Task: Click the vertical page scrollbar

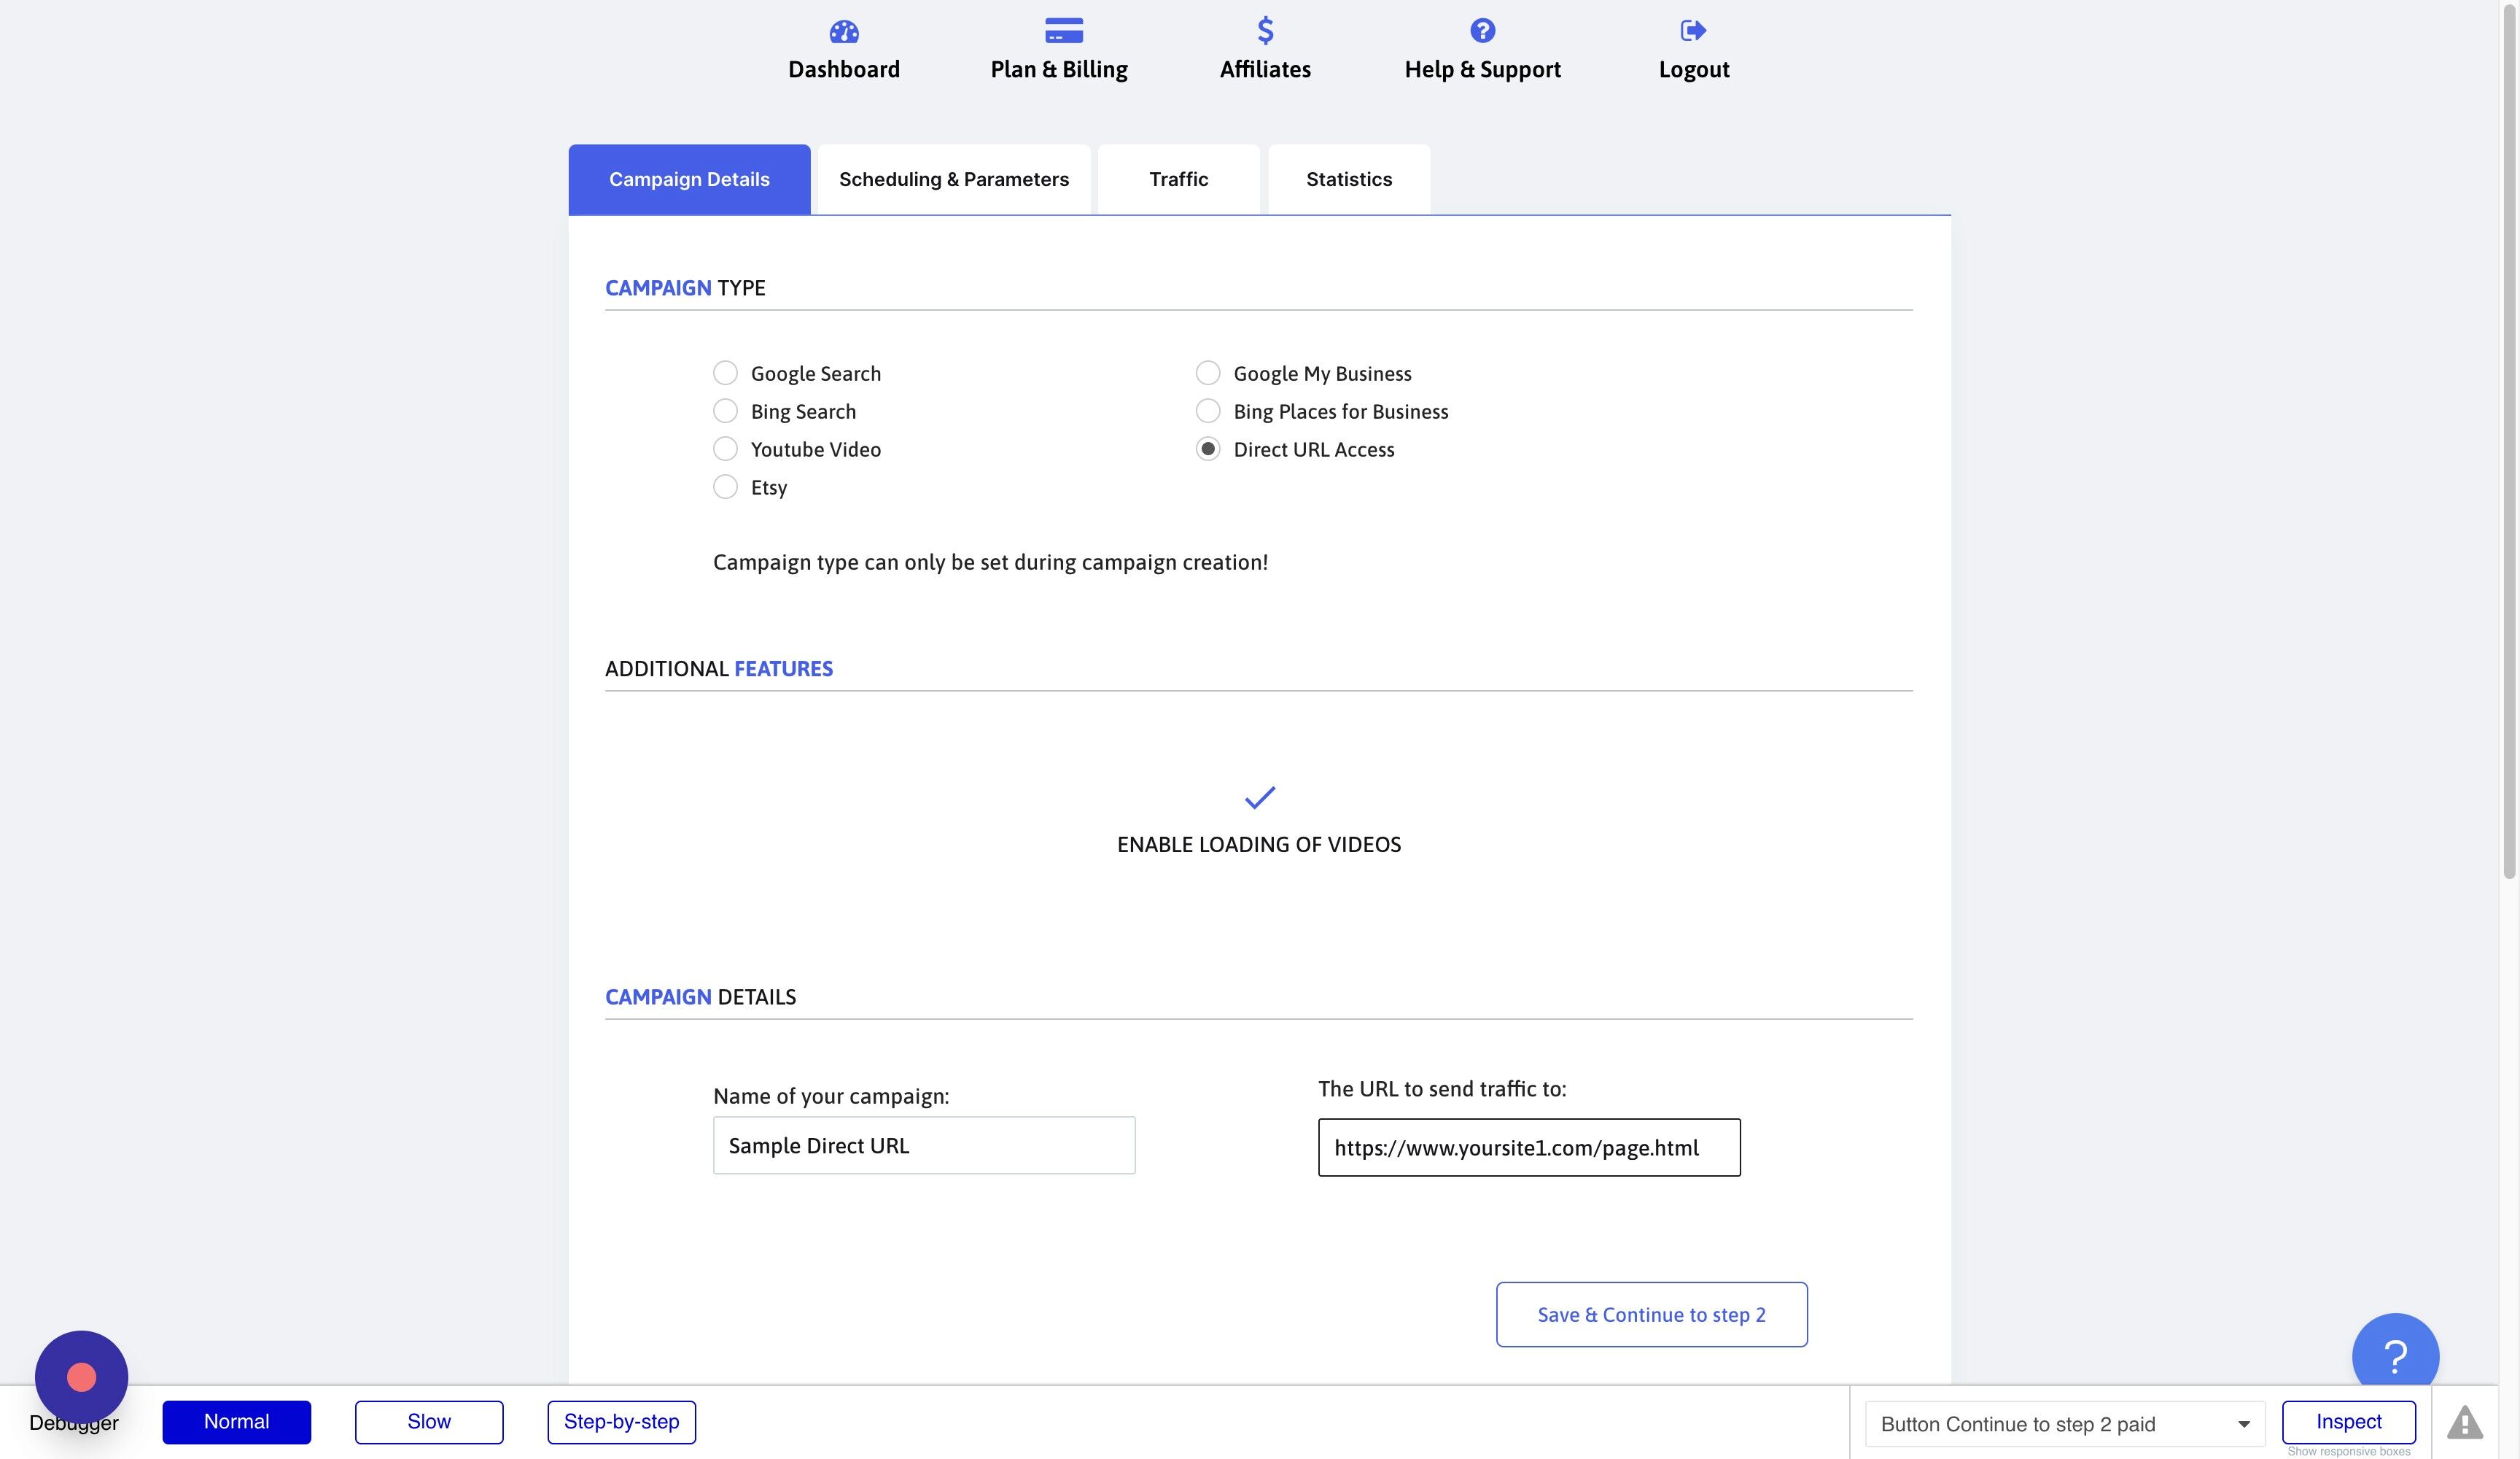Action: pyautogui.click(x=2508, y=441)
